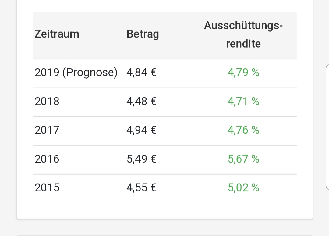Screen dimensions: 329x236
Task: Click the 4,94 € amount
Action: [x=141, y=130]
